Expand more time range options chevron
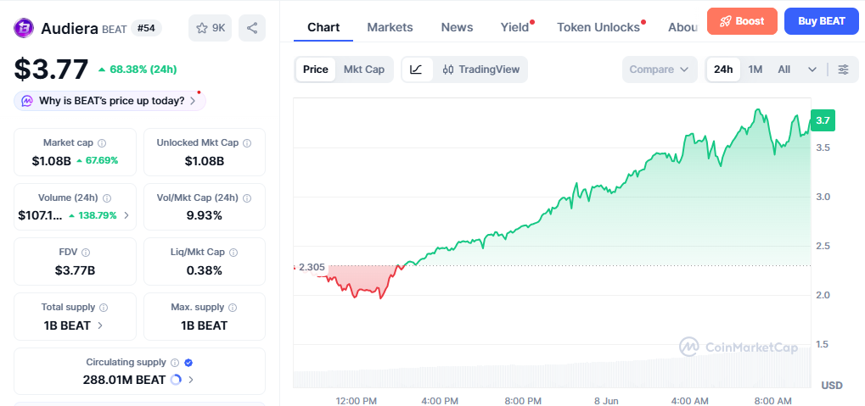865x406 pixels. click(812, 70)
